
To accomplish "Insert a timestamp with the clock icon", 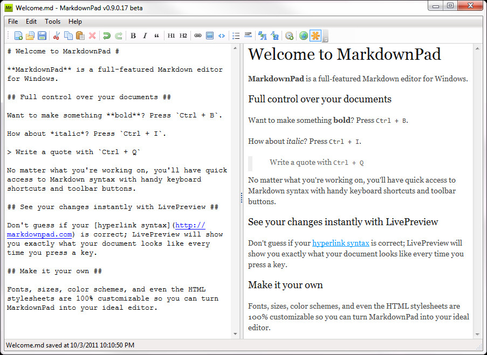I will 289,36.
